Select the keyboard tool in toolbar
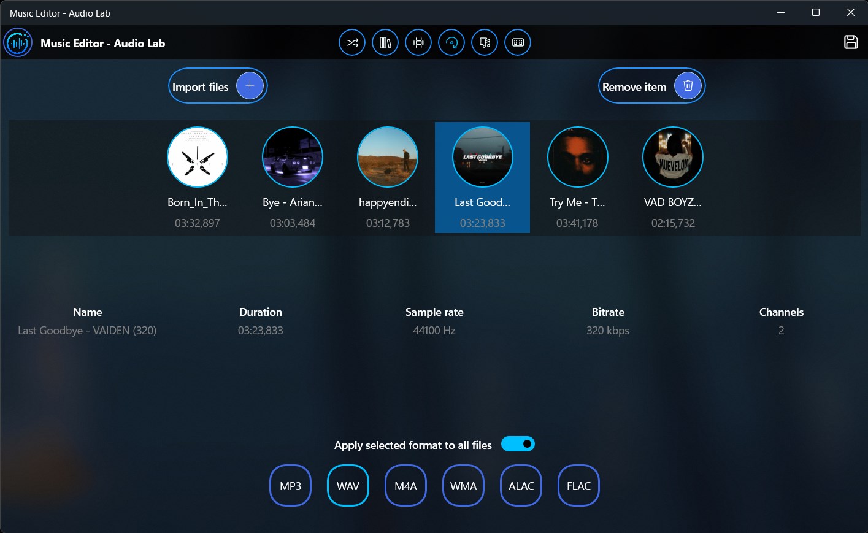 tap(517, 42)
